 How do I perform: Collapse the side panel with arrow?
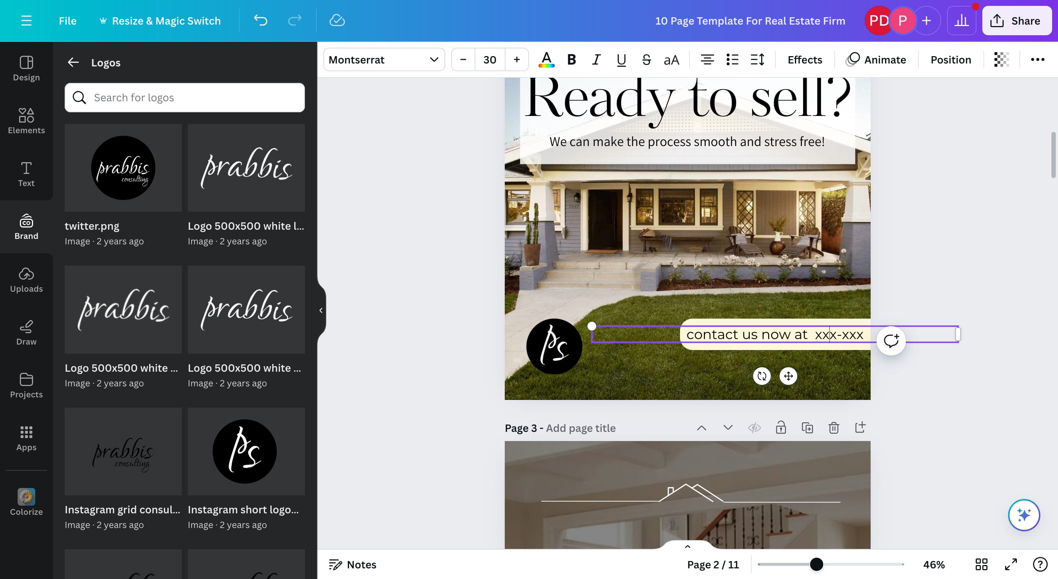click(x=321, y=310)
